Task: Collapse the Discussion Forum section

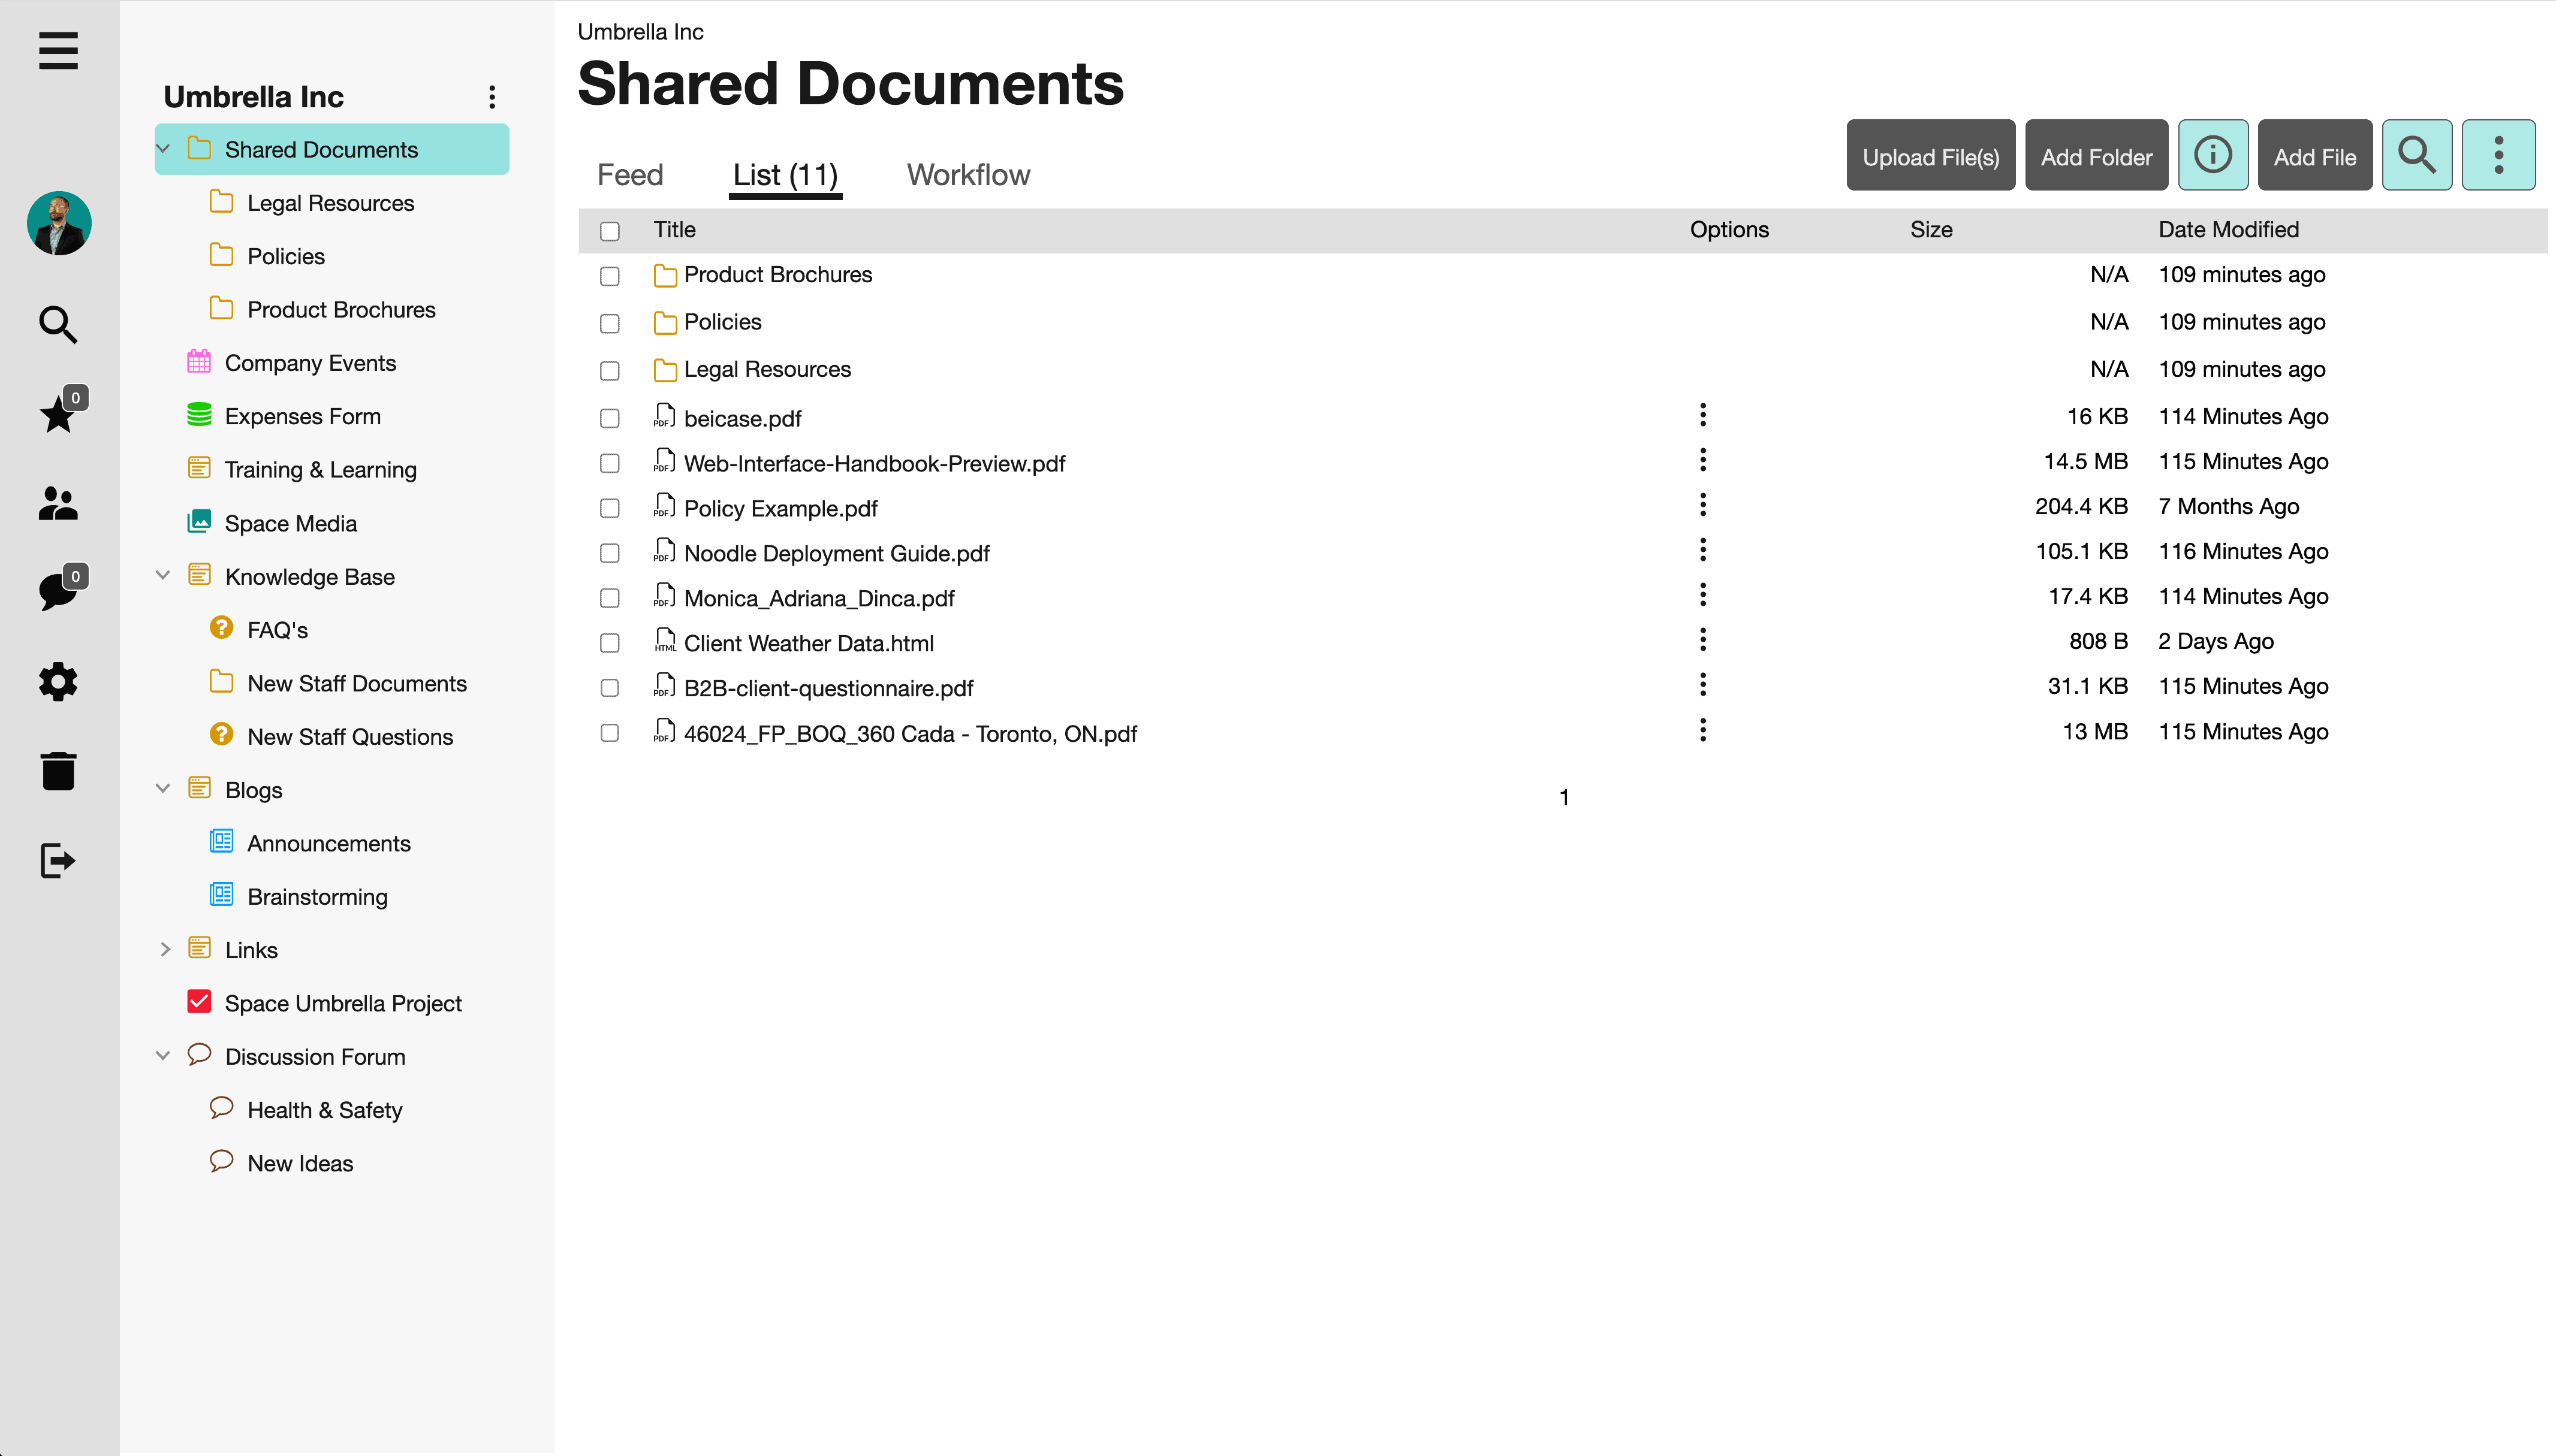Action: 165,1055
